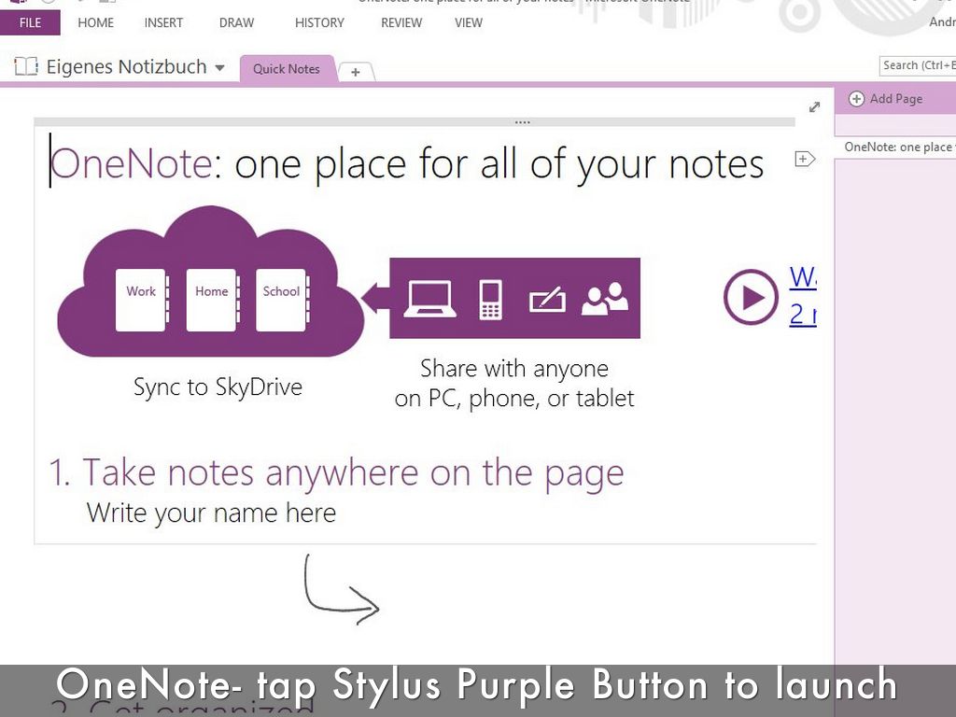Screen dimensions: 956x717
Task: Open the REVIEW ribbon tab
Action: pyautogui.click(x=401, y=22)
